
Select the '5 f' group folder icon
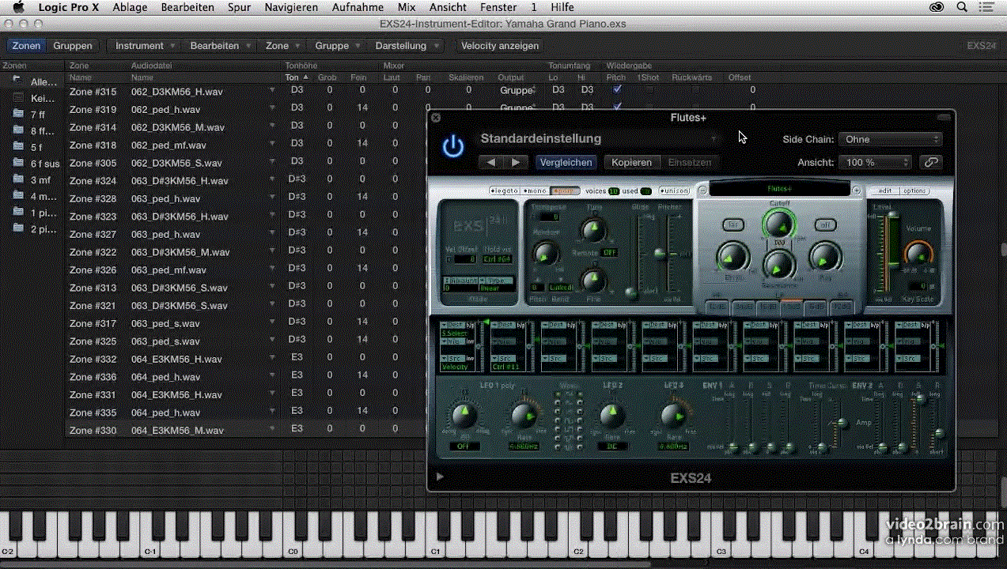[x=18, y=147]
